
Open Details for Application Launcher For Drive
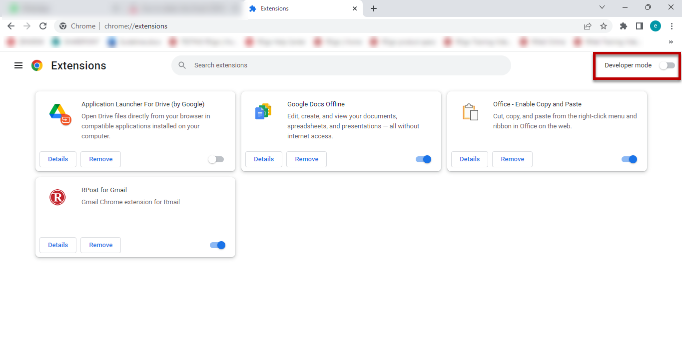[58, 159]
